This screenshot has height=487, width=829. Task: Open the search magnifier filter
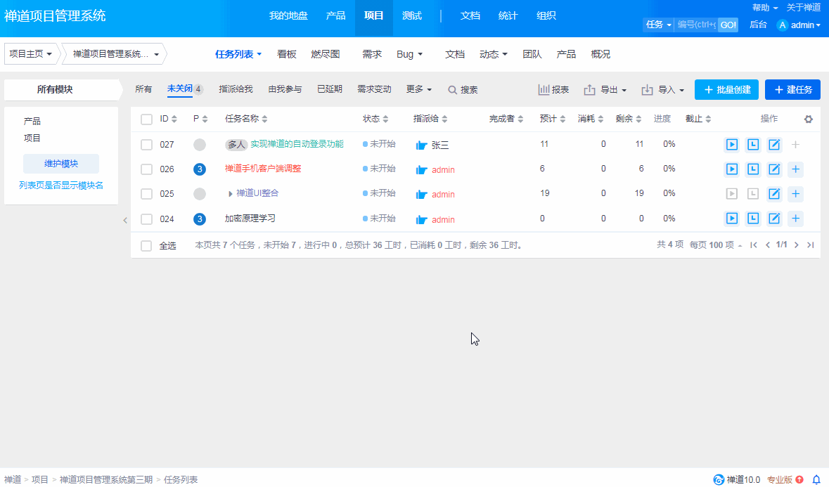coord(463,90)
